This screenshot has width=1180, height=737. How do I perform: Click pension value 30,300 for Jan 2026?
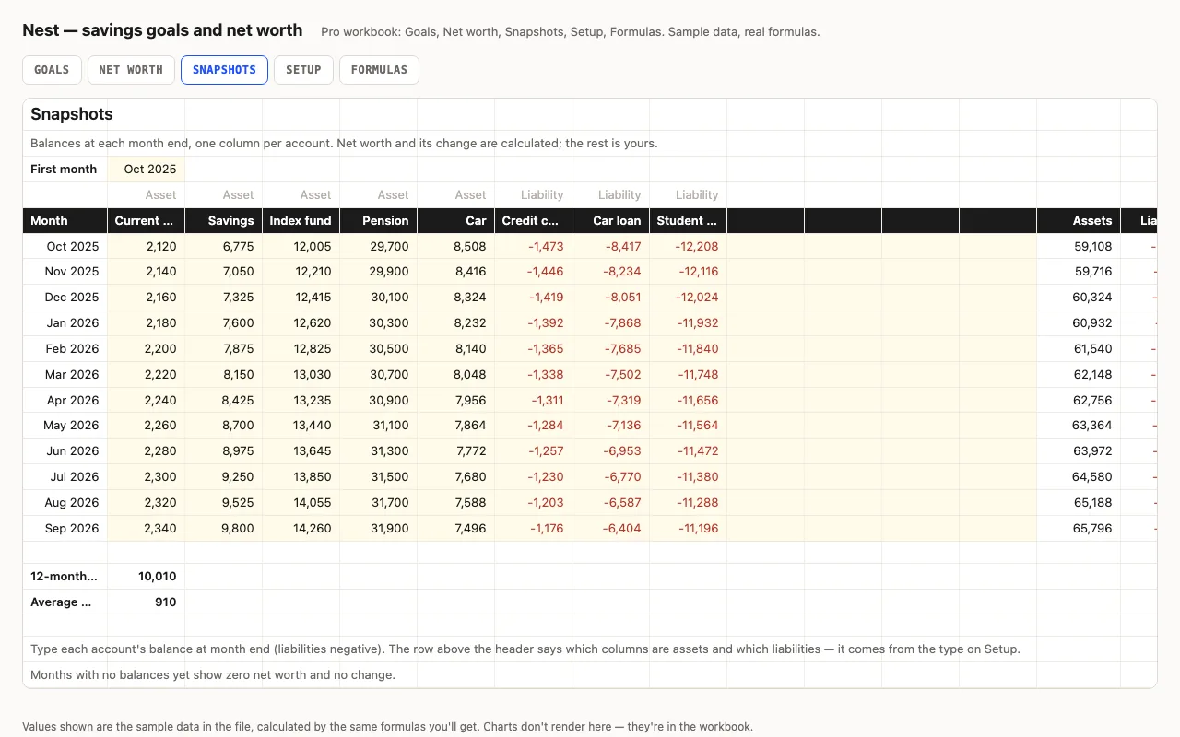(x=379, y=323)
